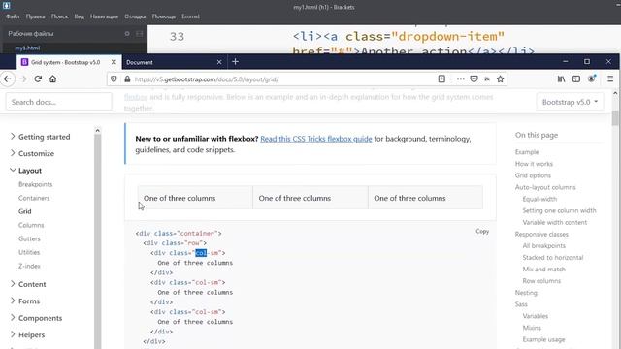This screenshot has height=349, width=621.
Task: Jump to How it works section
Action: tap(534, 164)
